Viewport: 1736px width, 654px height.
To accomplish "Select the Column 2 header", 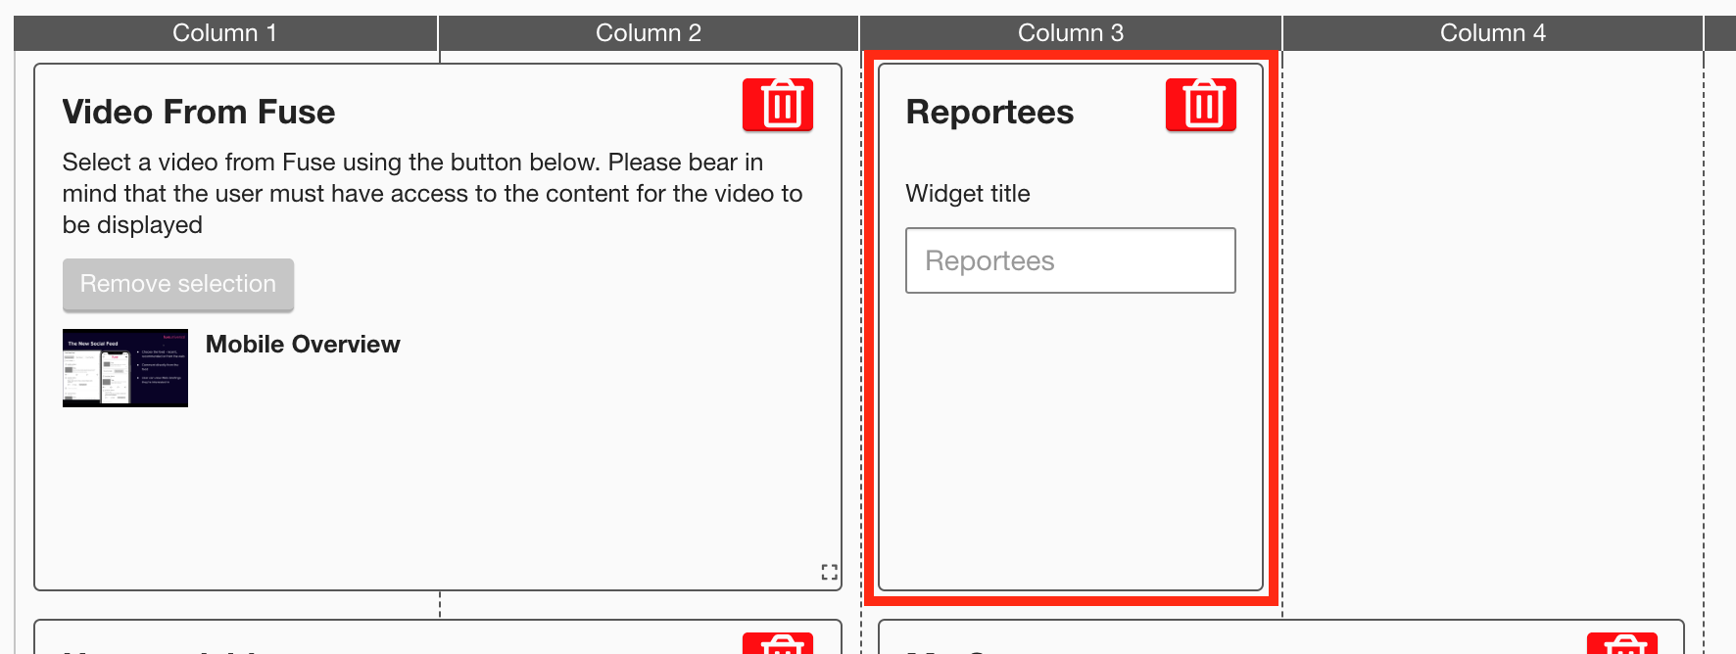I will pyautogui.click(x=648, y=33).
